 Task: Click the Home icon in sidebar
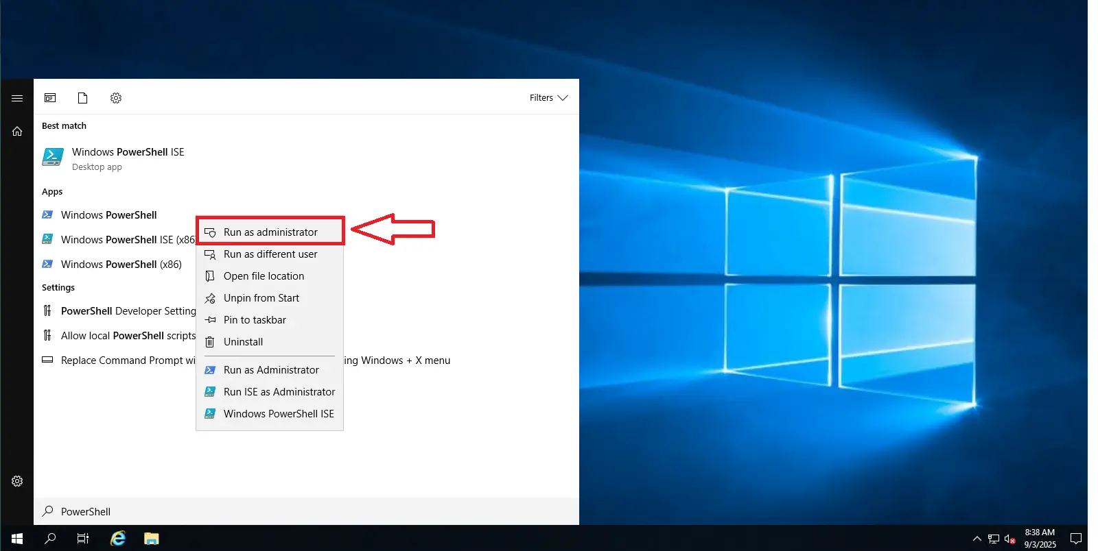click(x=17, y=132)
